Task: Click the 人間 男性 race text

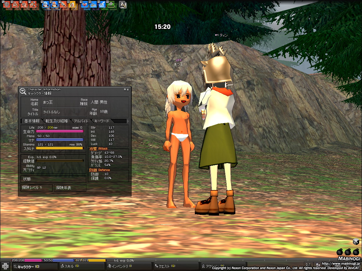Action: (x=99, y=102)
